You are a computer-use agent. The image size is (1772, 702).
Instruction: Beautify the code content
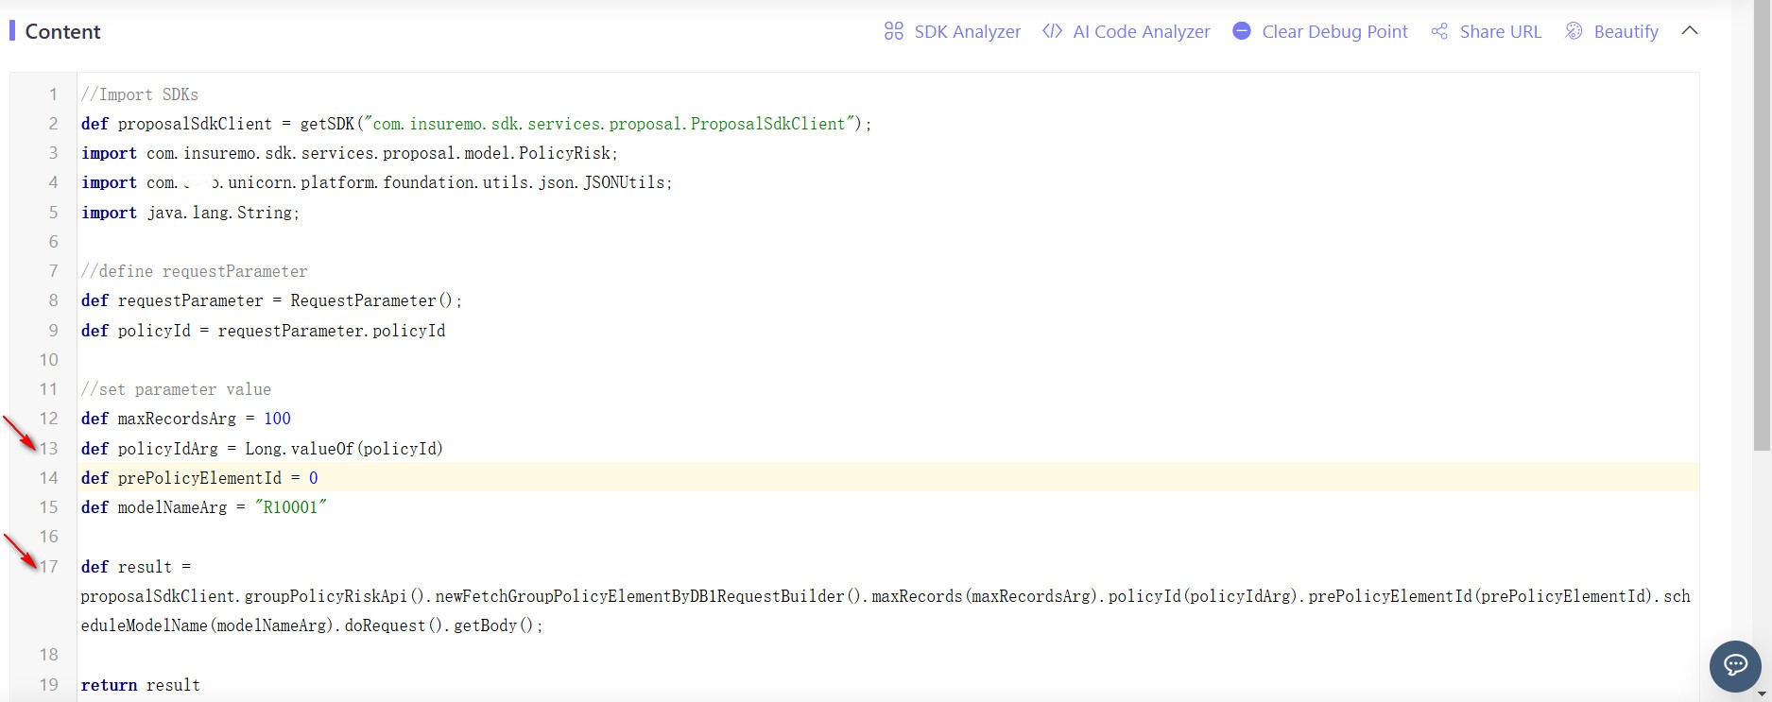[1626, 31]
